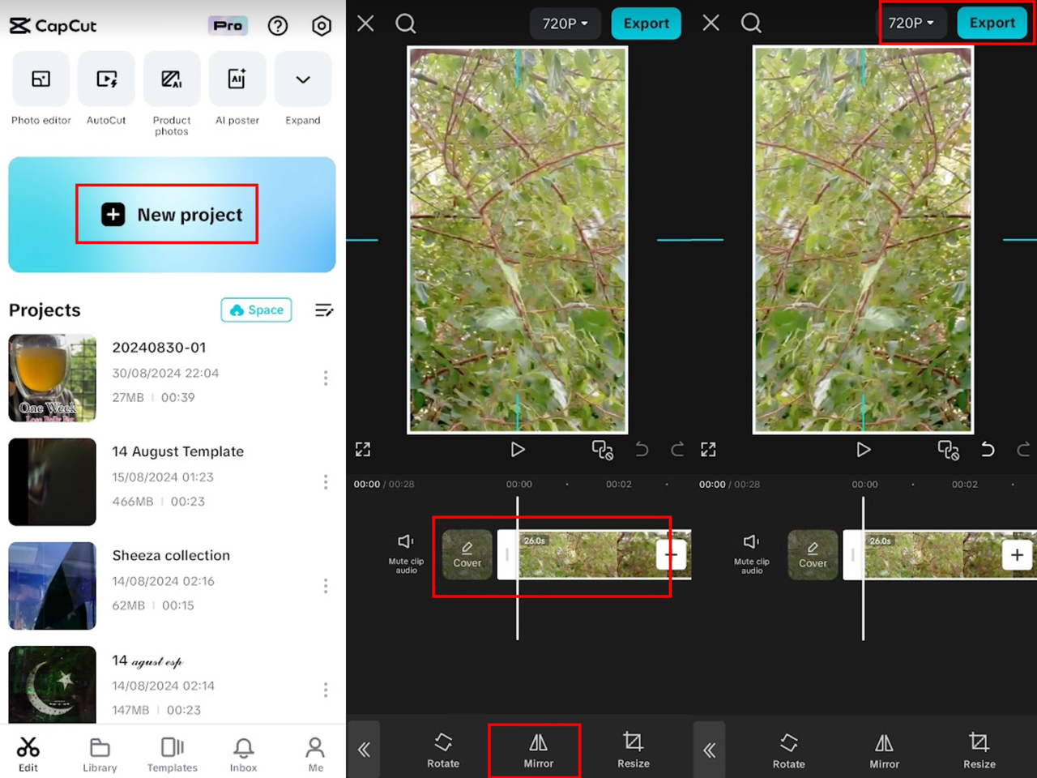Tap the New project button

[167, 214]
